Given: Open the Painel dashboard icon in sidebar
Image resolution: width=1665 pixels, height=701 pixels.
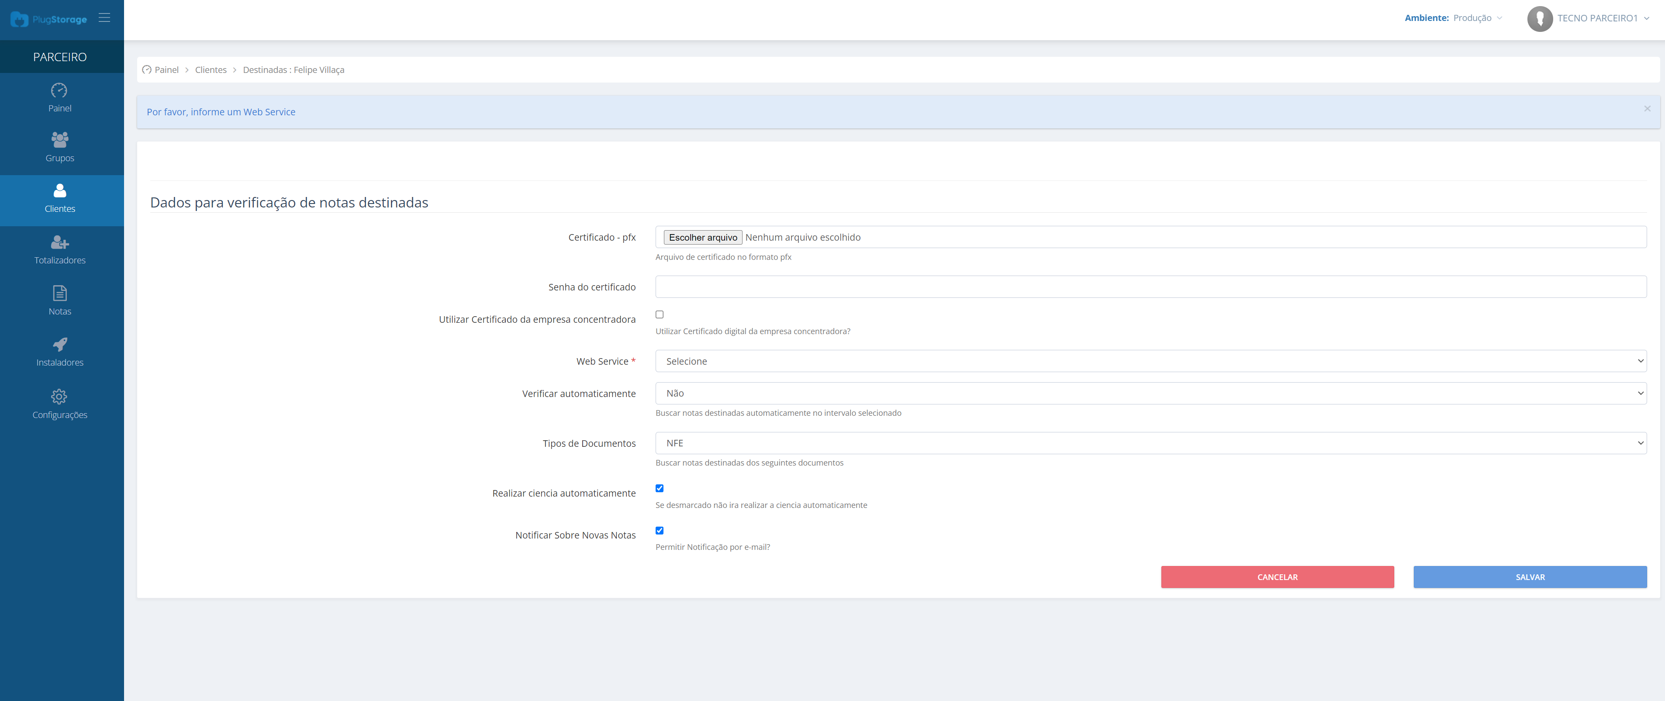Looking at the screenshot, I should (x=59, y=90).
